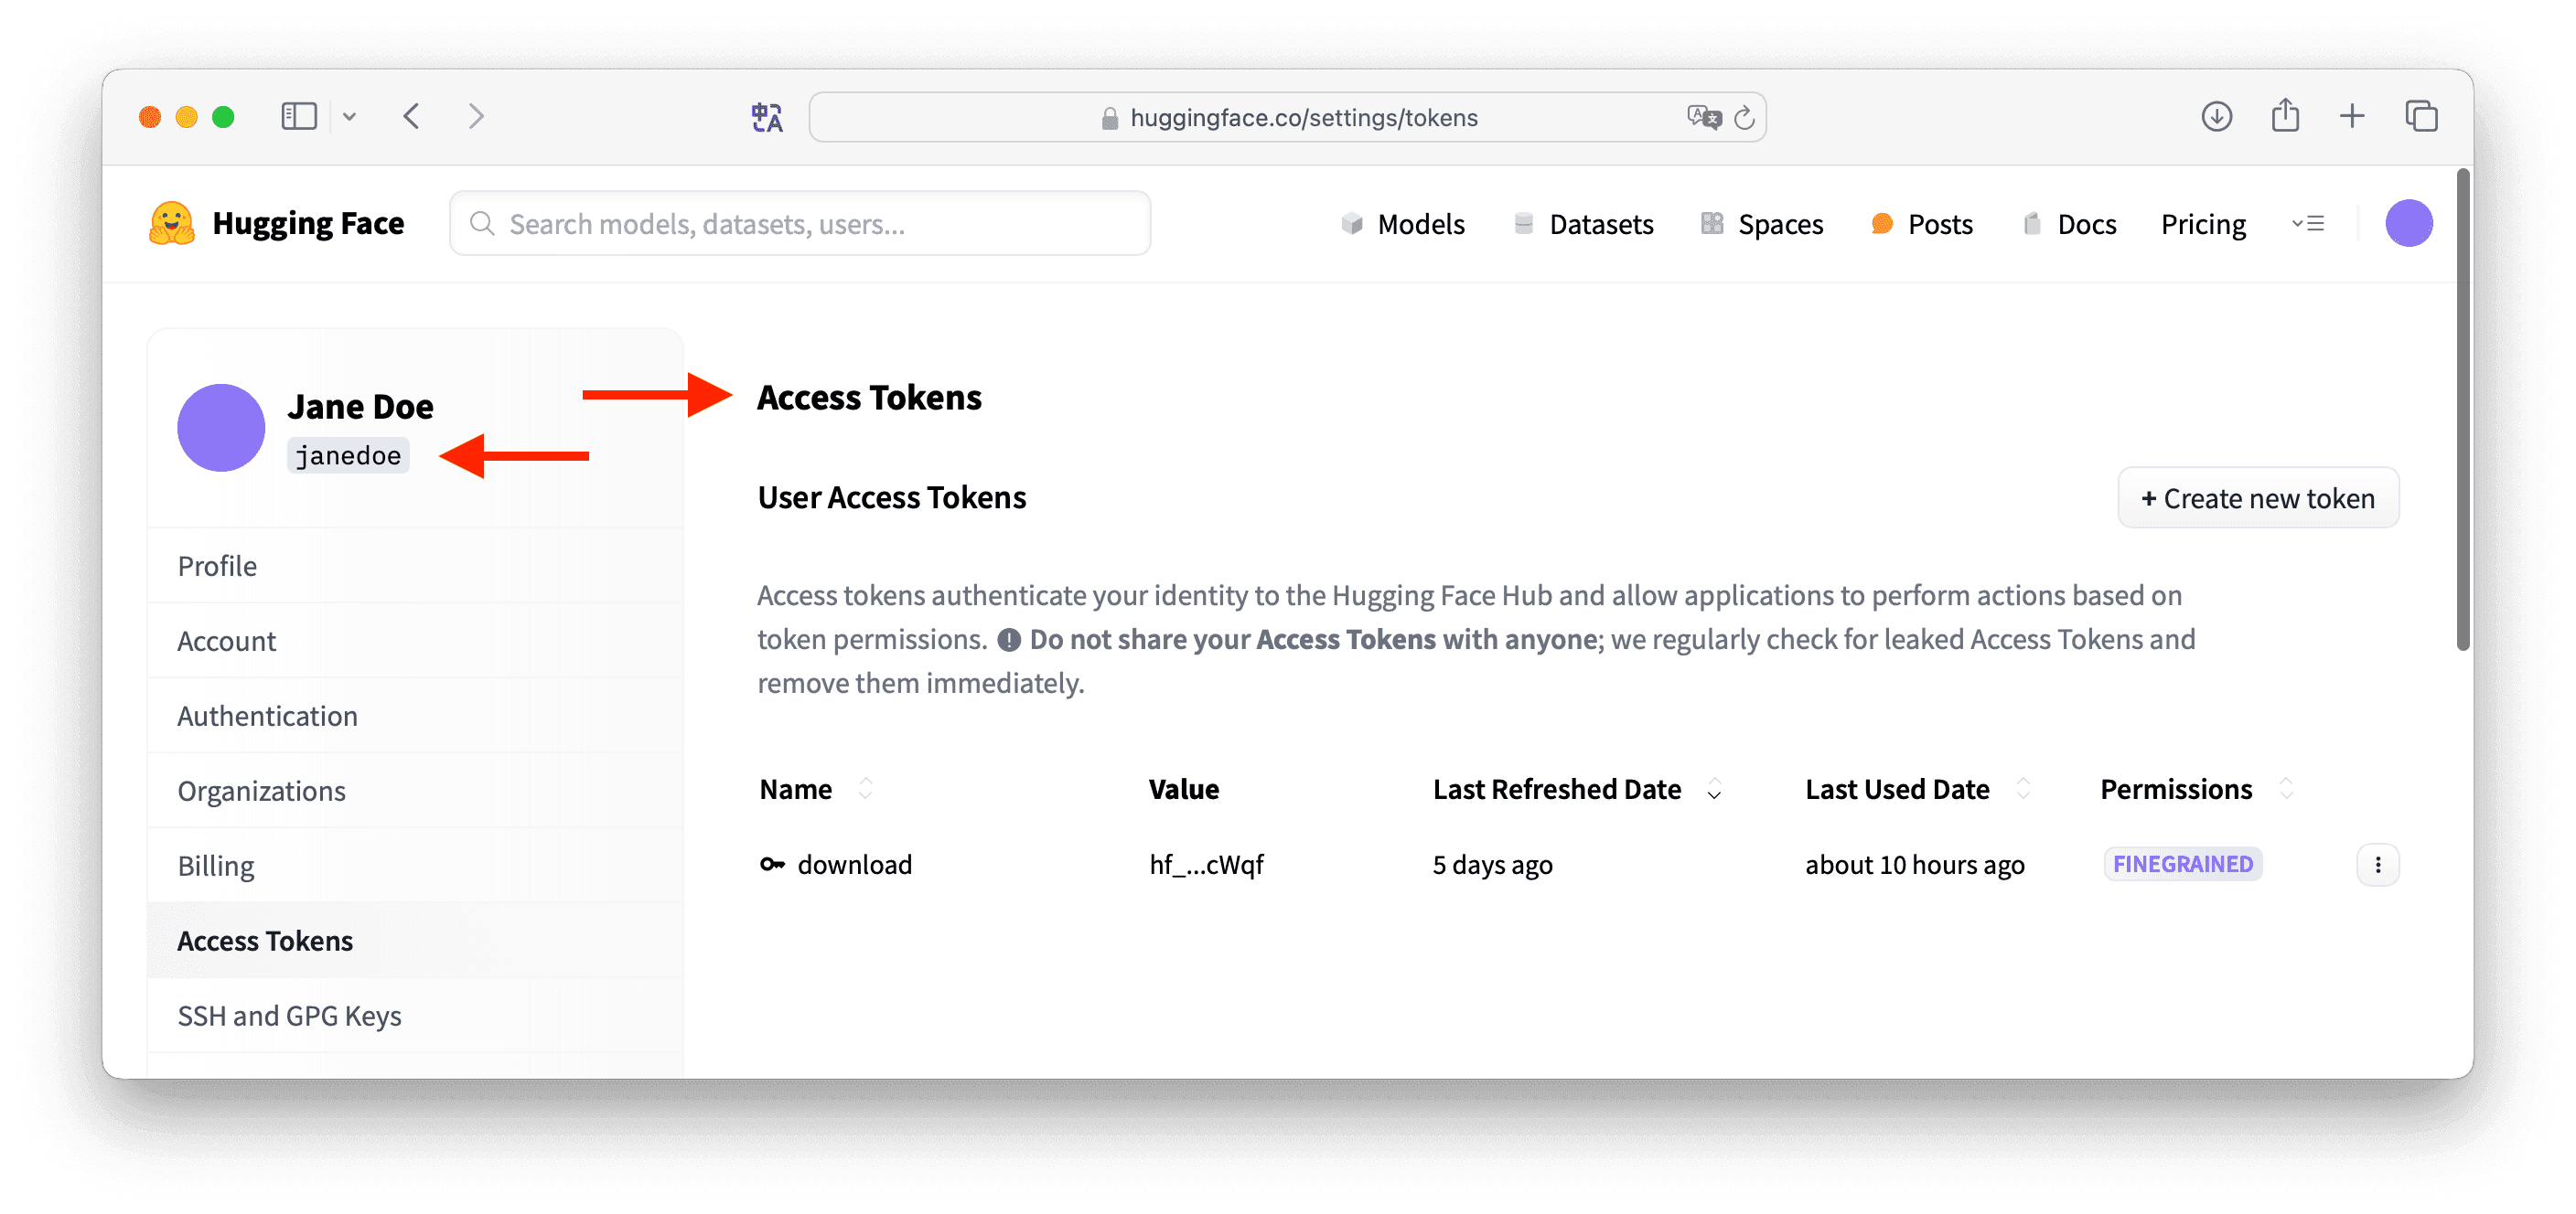Viewport: 2576px width, 1214px height.
Task: Open the Models nav item
Action: (x=1402, y=224)
